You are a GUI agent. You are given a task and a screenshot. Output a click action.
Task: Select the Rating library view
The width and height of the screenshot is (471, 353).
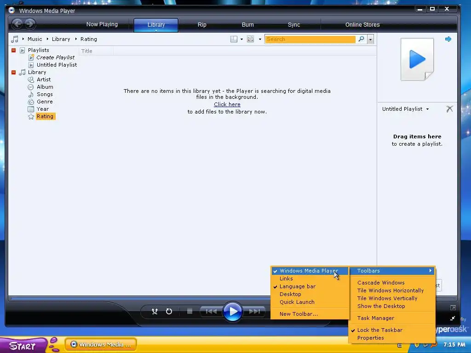coord(45,116)
